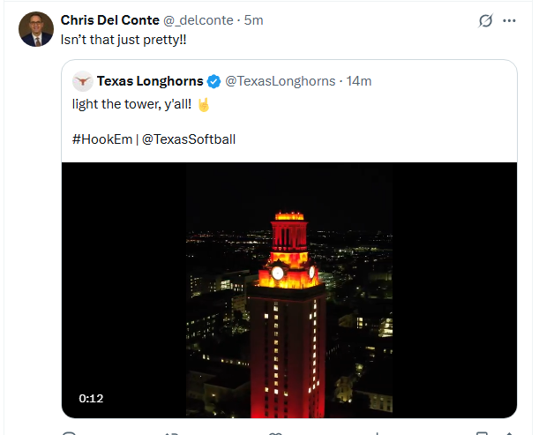This screenshot has width=539, height=435.
Task: Click the 14m timestamp on quoted post
Action: pyautogui.click(x=359, y=81)
